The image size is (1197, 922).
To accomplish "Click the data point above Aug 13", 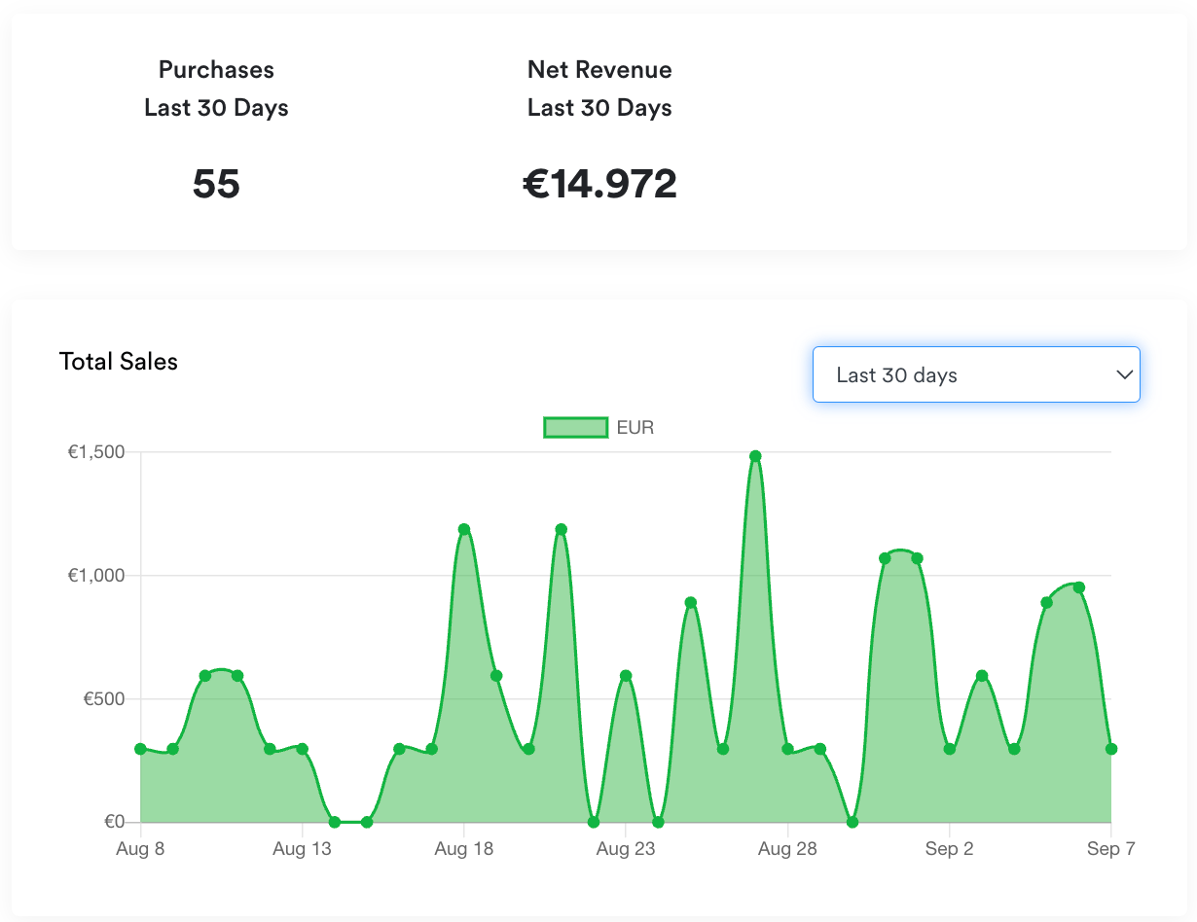I will click(303, 749).
